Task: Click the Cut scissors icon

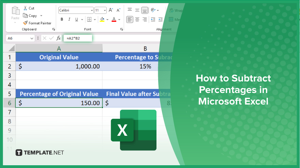Action: (x=25, y=8)
